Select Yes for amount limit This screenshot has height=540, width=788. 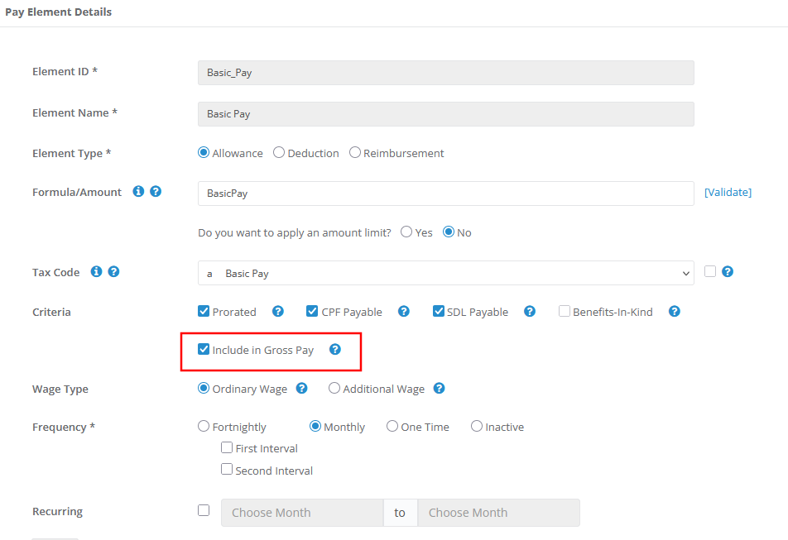406,232
